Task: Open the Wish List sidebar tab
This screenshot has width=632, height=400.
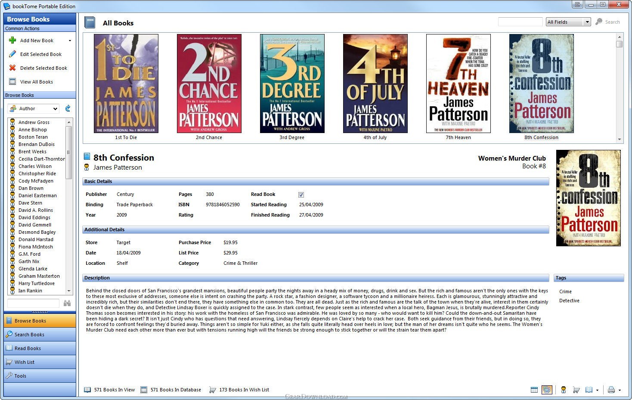Action: point(40,362)
